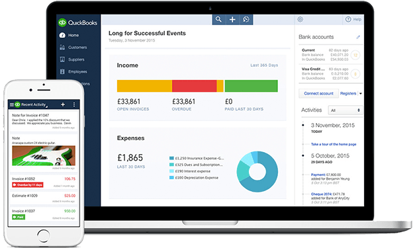Click Long for Successful Events company title
Image resolution: width=415 pixels, height=248 pixels.
pos(147,33)
